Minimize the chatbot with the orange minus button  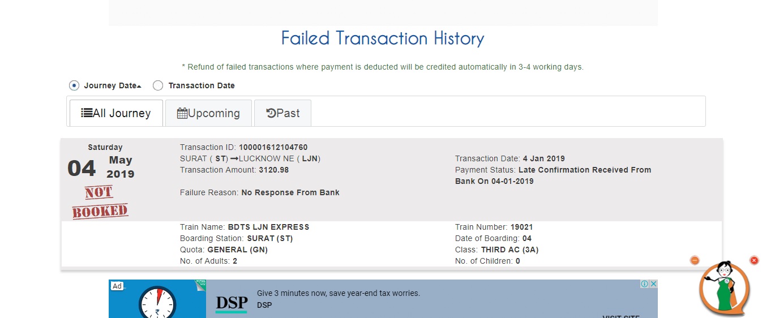(x=695, y=260)
